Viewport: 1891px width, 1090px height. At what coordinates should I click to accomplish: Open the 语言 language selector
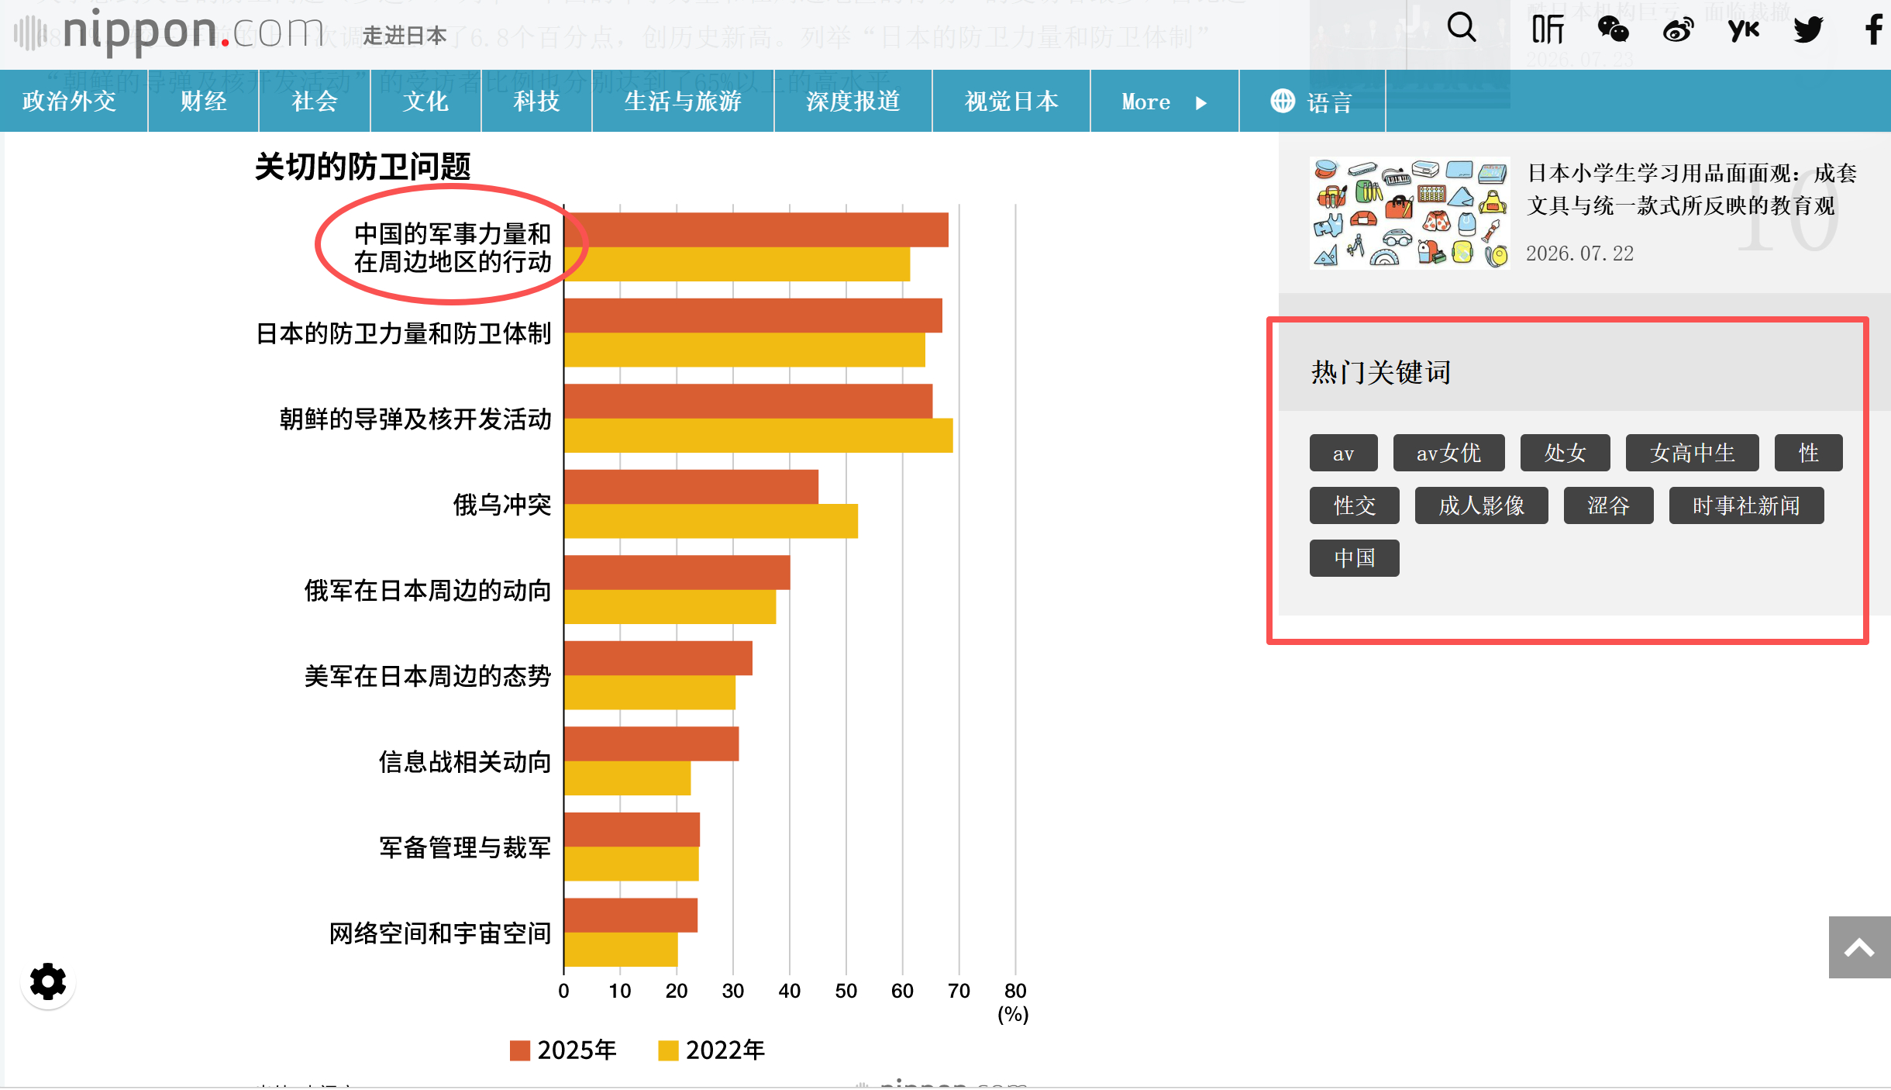(1311, 101)
